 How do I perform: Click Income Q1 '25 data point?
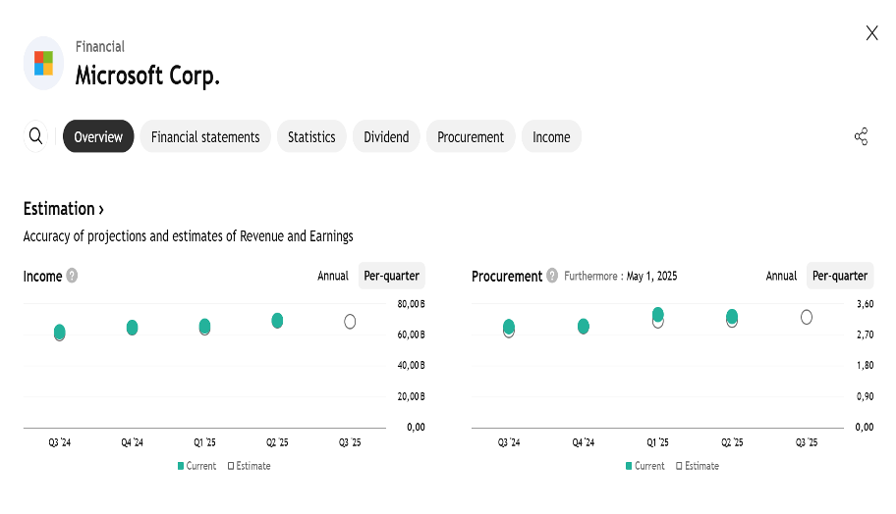[204, 327]
